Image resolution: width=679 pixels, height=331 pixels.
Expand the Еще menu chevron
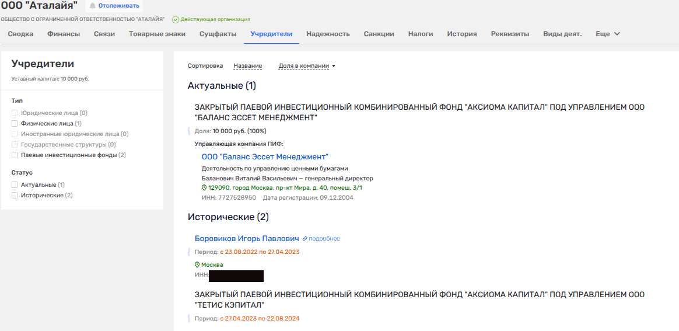[617, 34]
